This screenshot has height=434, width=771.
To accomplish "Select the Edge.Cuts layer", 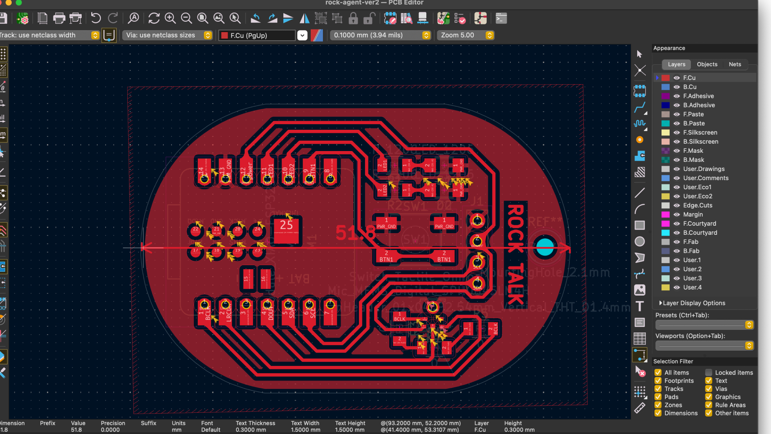I will (x=698, y=205).
